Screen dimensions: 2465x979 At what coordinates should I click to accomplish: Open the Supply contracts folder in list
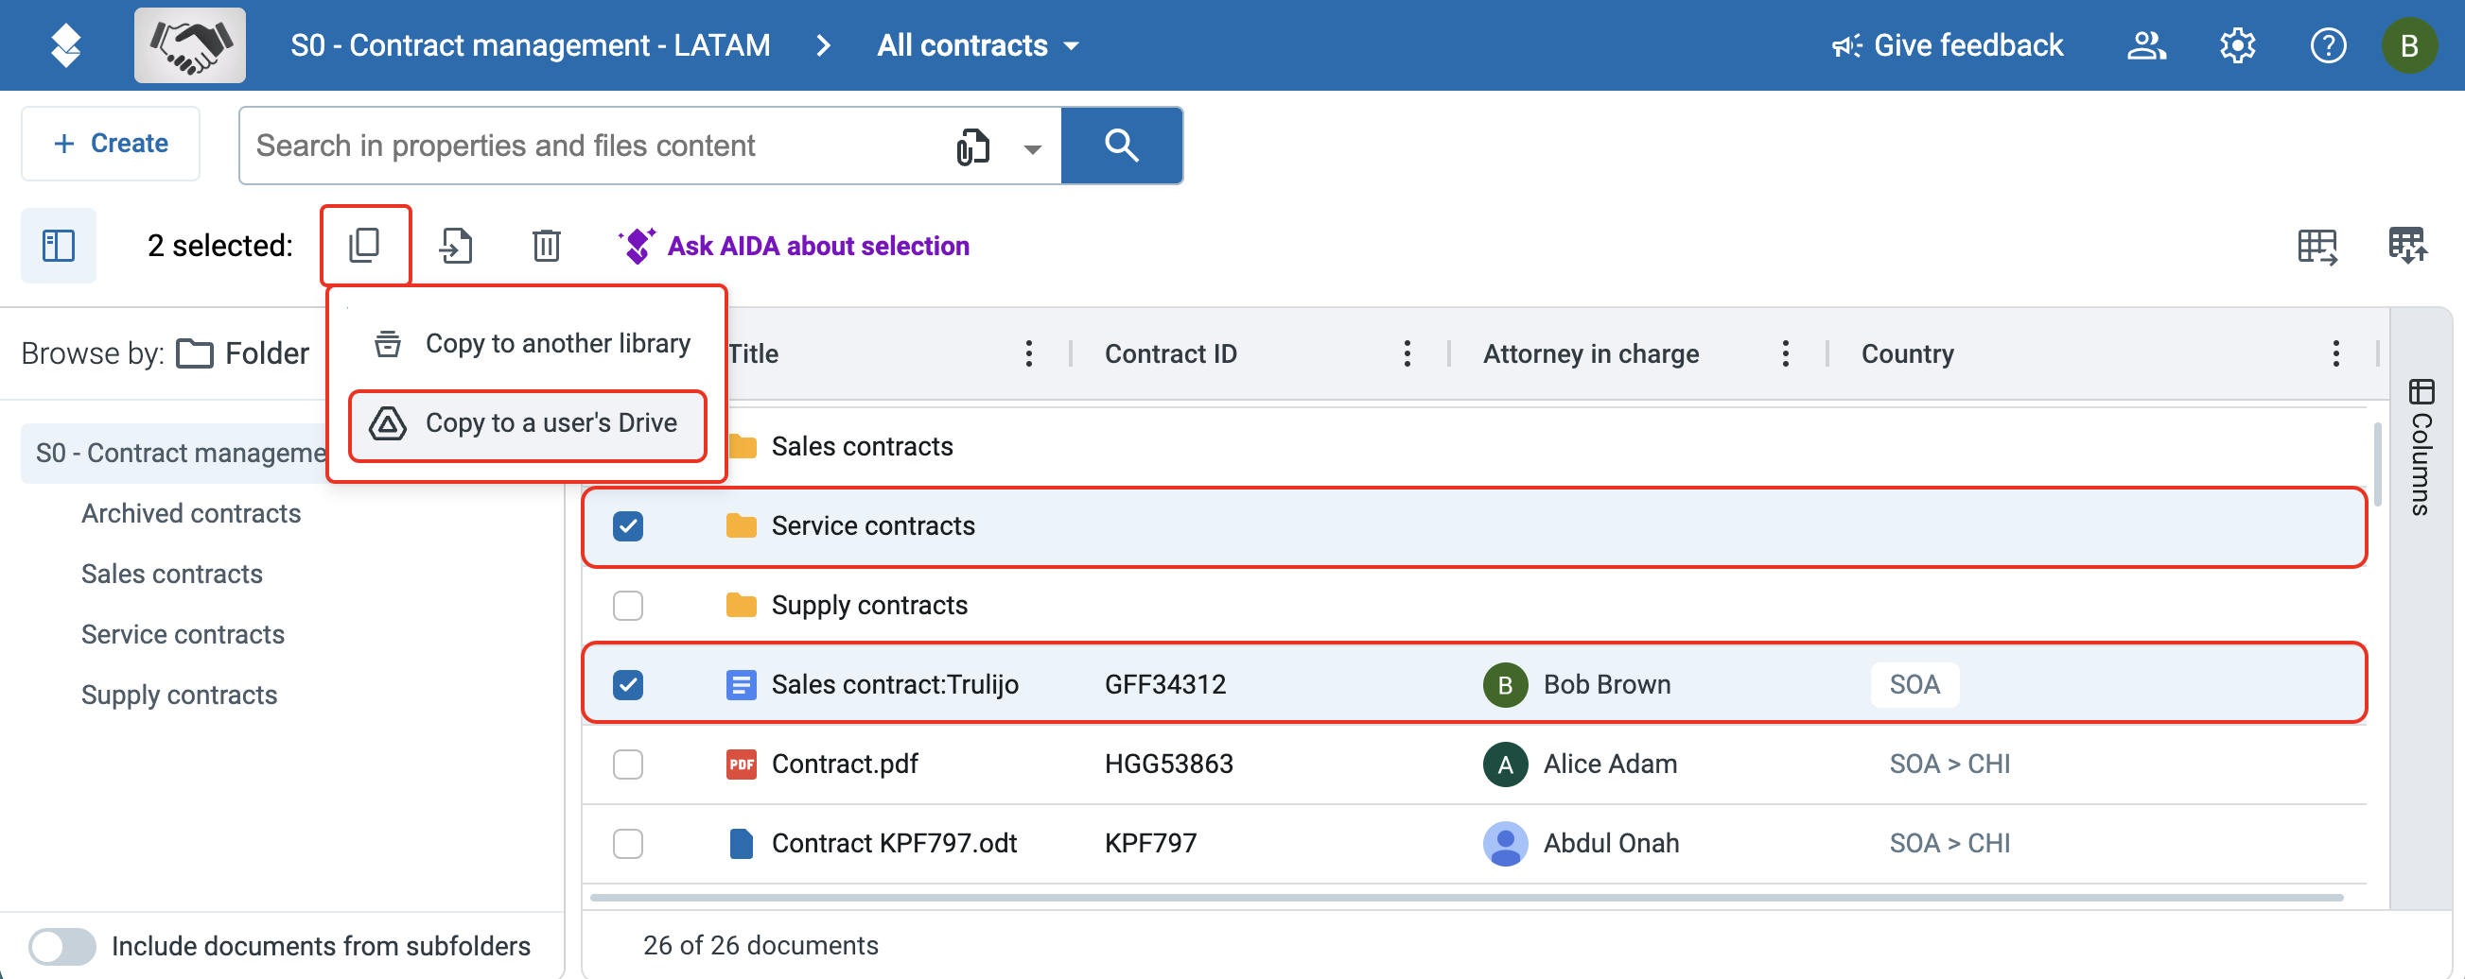869,605
